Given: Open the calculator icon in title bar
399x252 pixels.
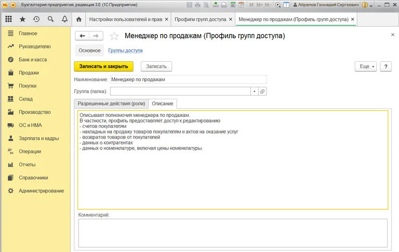Looking at the screenshot, I should pyautogui.click(x=233, y=5).
